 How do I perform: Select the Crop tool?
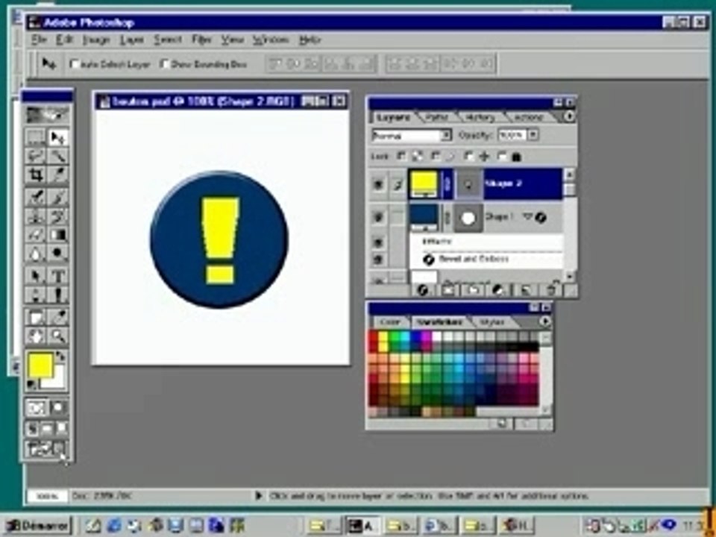click(35, 175)
